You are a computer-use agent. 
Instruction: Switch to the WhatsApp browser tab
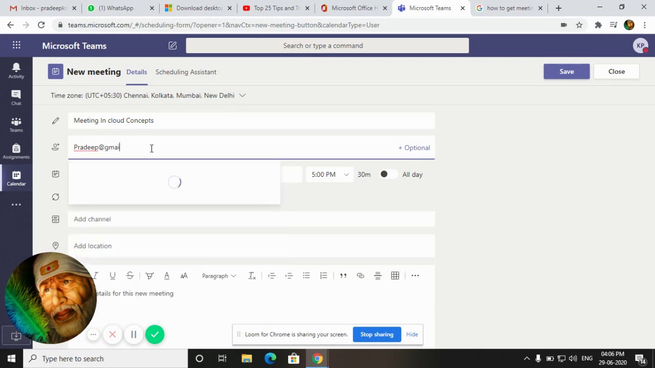(x=120, y=8)
